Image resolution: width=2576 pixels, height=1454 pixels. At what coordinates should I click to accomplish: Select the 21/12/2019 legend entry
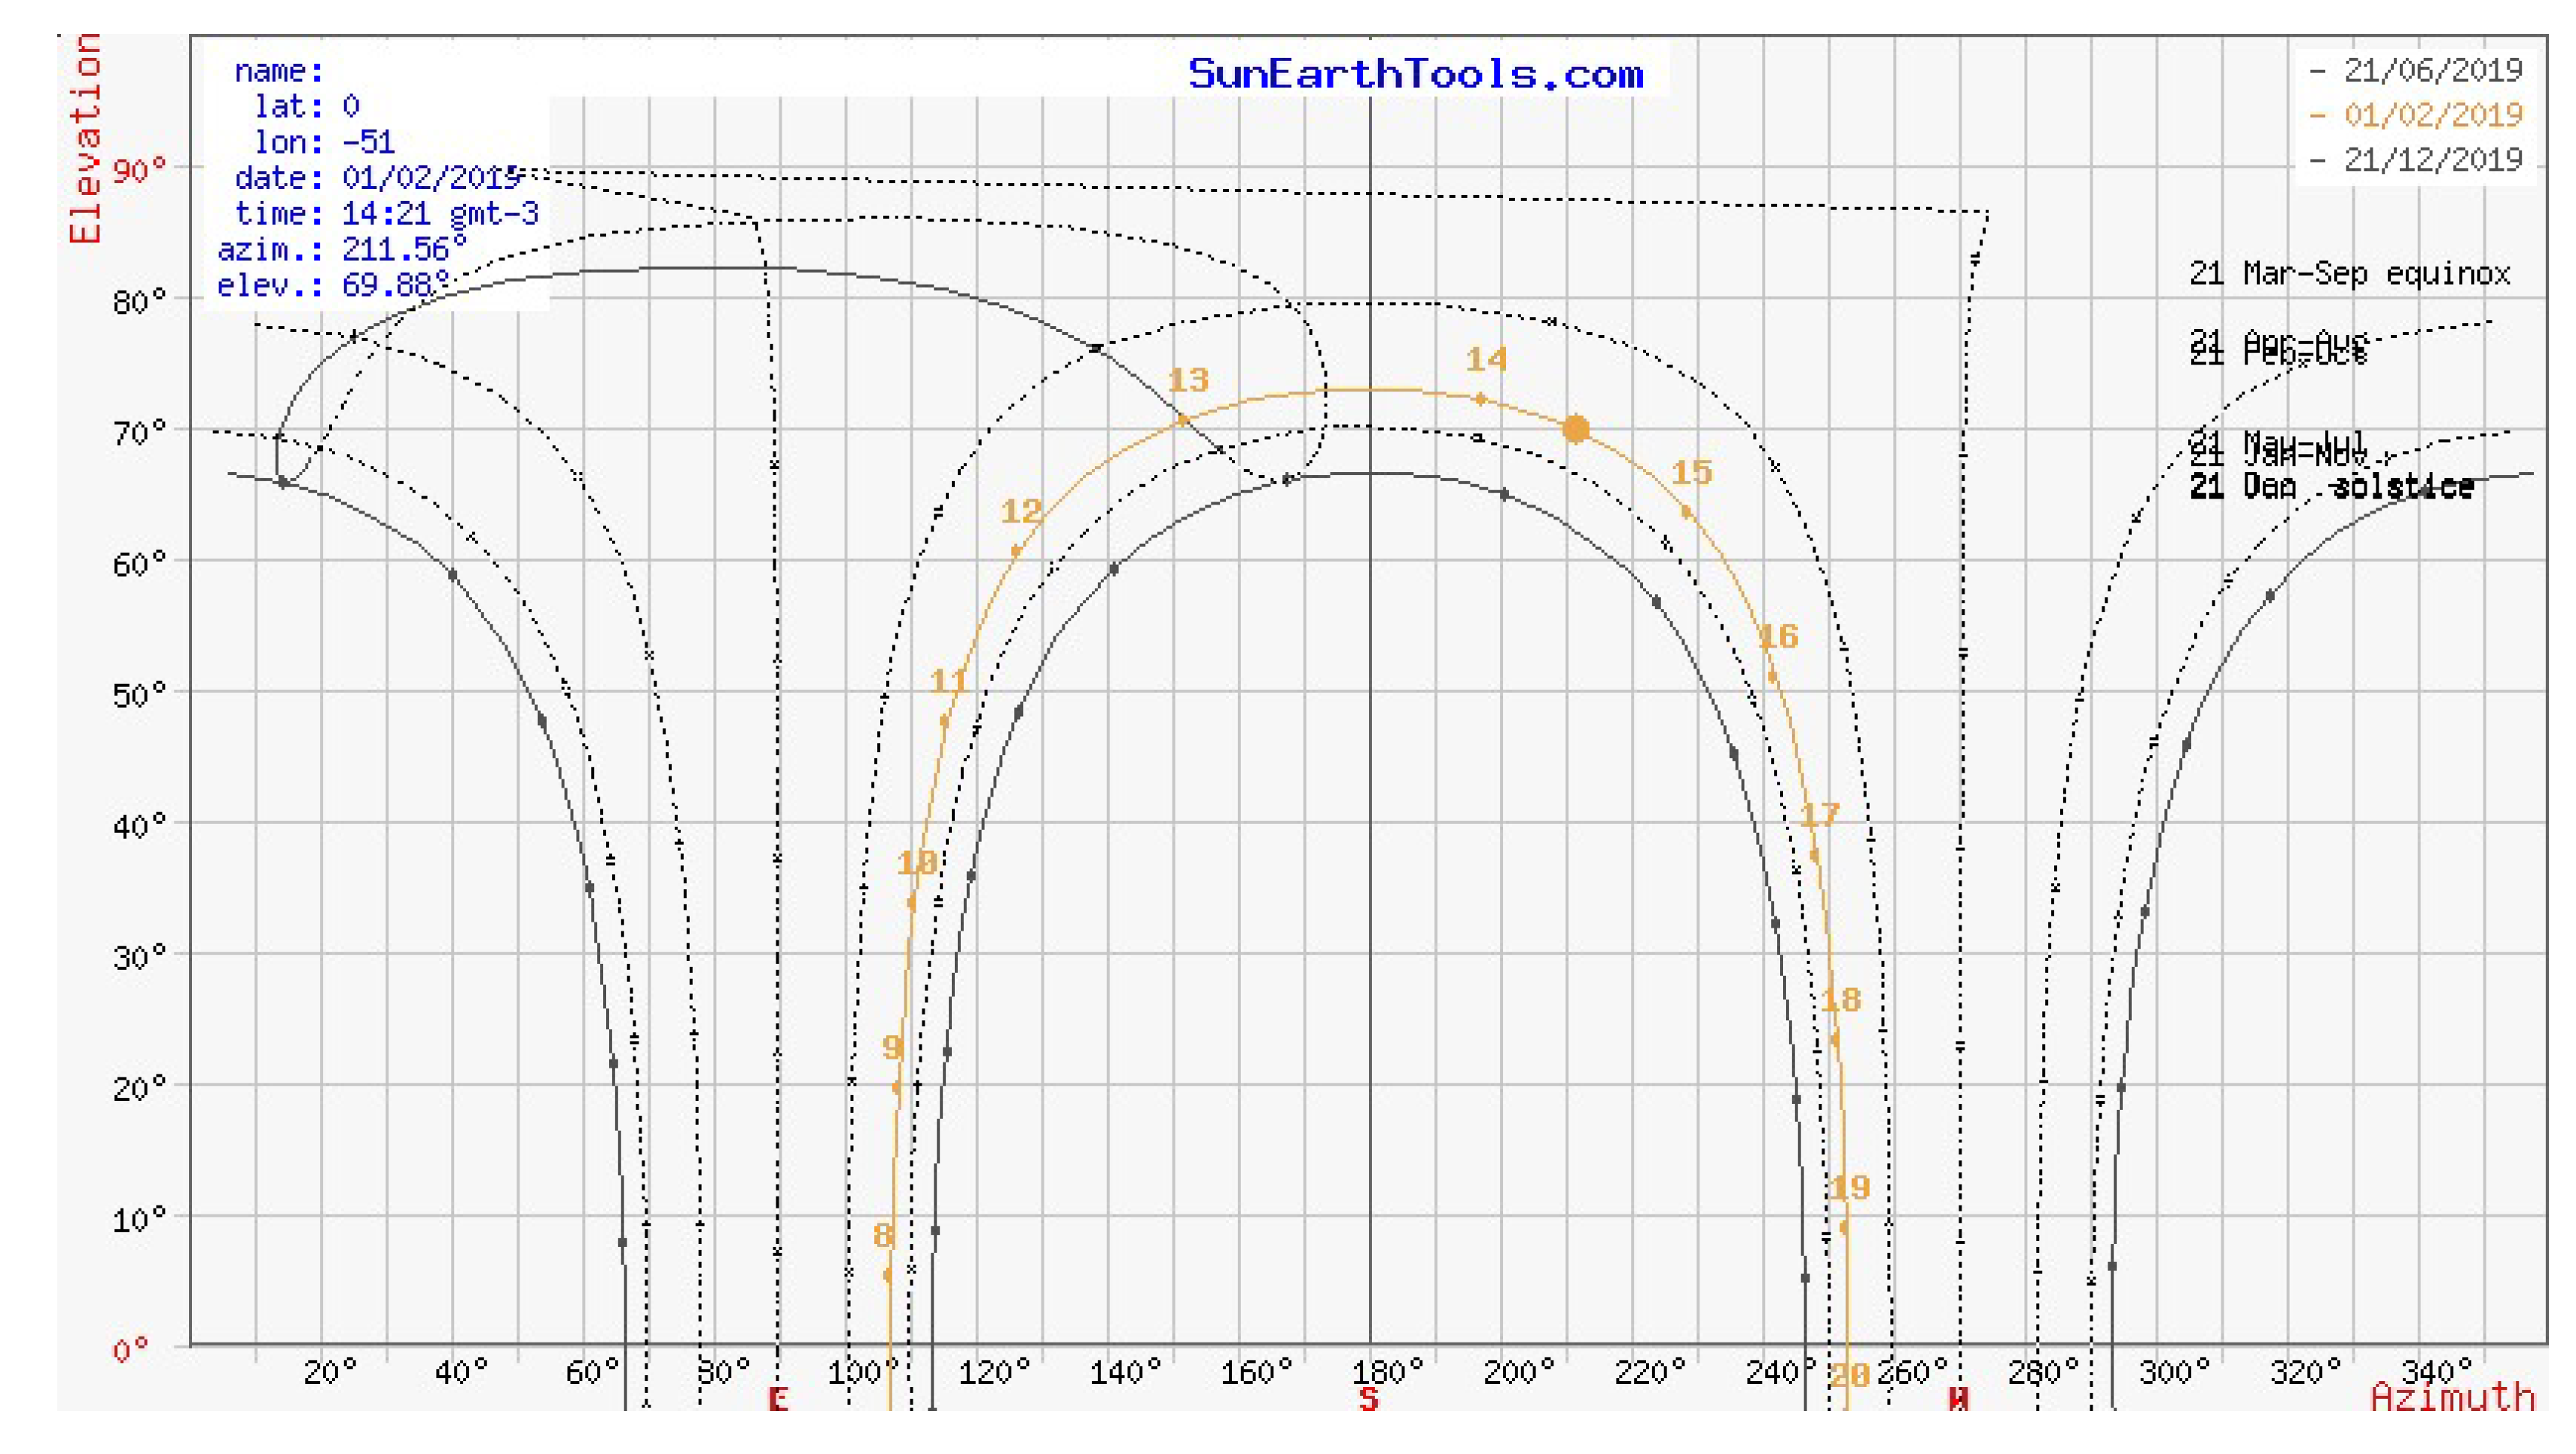click(2432, 159)
